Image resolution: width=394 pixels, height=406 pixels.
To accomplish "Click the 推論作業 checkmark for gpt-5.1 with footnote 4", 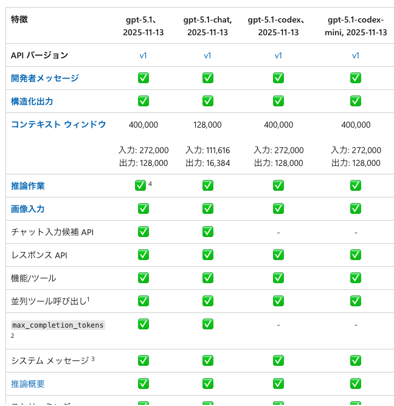I will [140, 185].
